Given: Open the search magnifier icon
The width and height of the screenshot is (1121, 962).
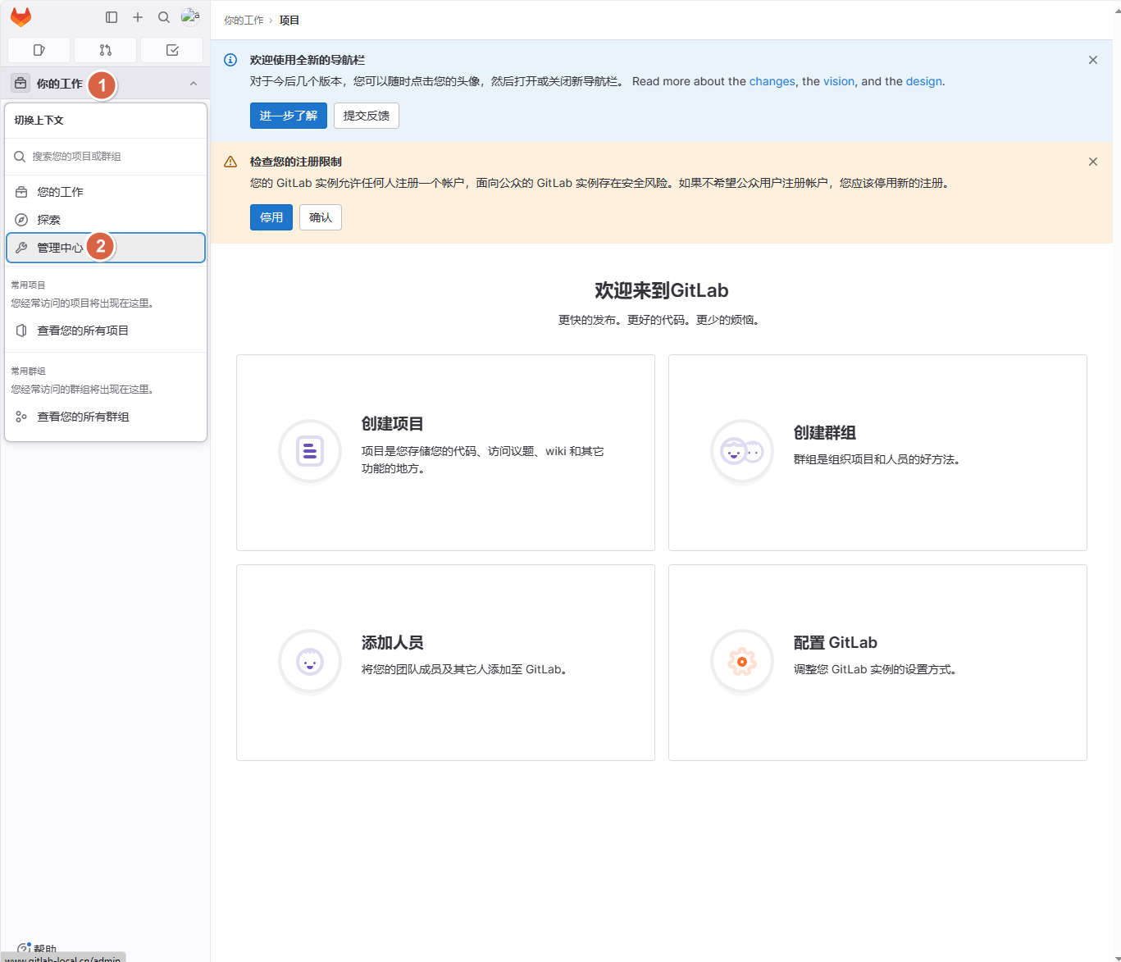Looking at the screenshot, I should pyautogui.click(x=164, y=17).
